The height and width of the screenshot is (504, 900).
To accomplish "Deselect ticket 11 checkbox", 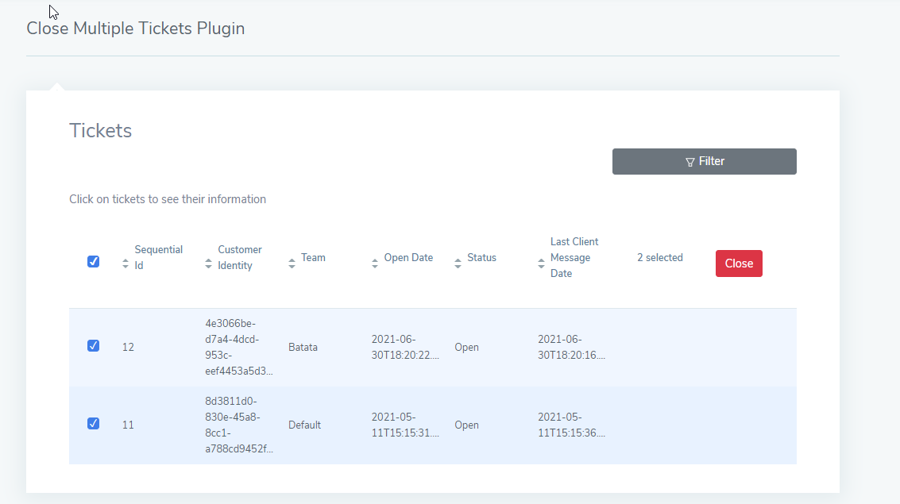I will coord(93,423).
